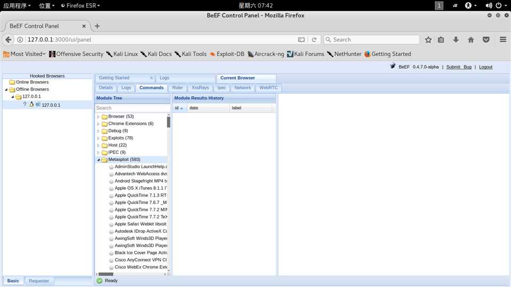Go to Firefox home page icon
The width and height of the screenshot is (511, 287).
[x=471, y=39]
